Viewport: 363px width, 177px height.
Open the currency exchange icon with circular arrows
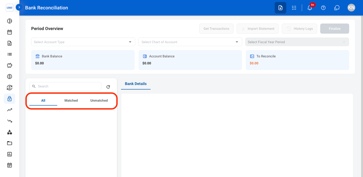point(9,88)
